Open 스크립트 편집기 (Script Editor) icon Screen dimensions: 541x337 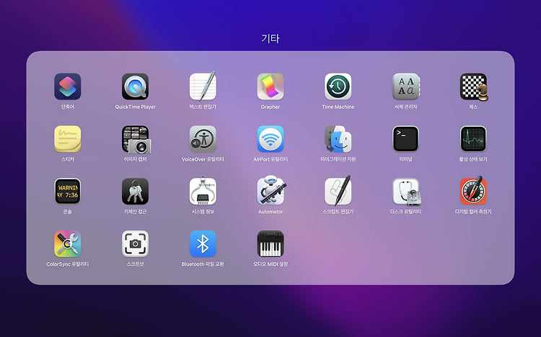tap(338, 191)
